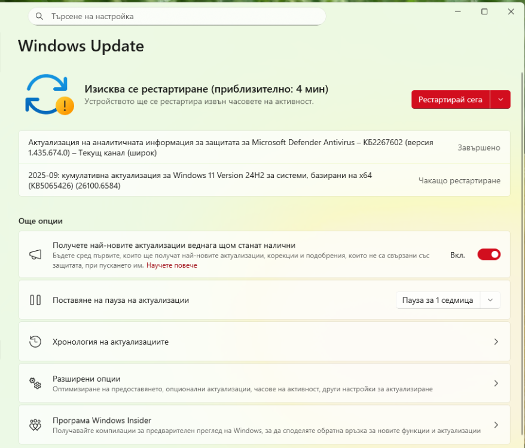
Task: Click the megaphone icon for newest updates
Action: pyautogui.click(x=35, y=254)
